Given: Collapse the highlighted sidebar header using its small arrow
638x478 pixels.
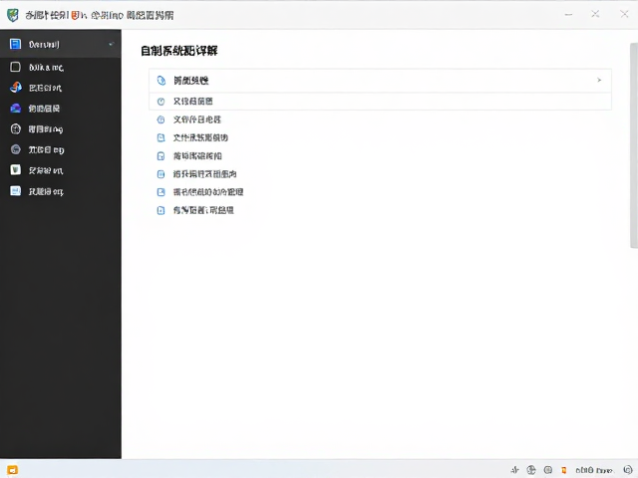Looking at the screenshot, I should (x=111, y=44).
